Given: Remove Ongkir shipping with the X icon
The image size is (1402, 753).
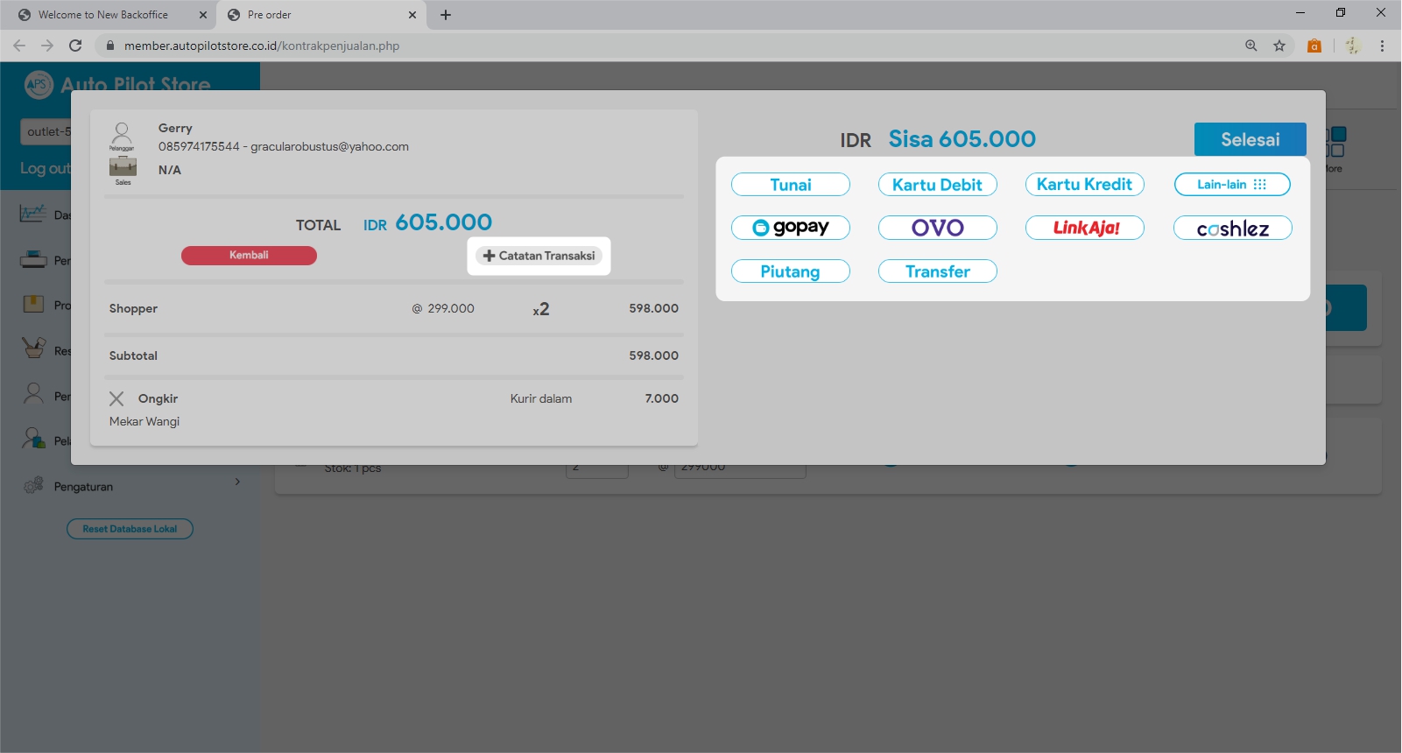Looking at the screenshot, I should tap(116, 399).
